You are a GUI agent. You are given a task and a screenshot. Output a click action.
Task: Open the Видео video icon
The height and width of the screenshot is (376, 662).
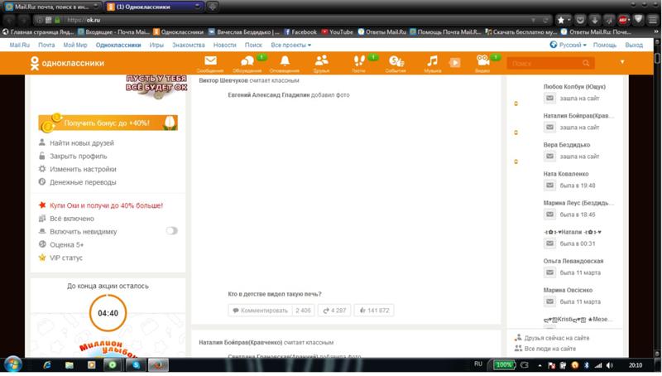point(482,61)
